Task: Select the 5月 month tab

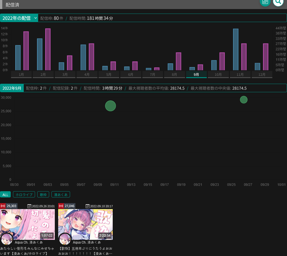Action: click(x=109, y=75)
